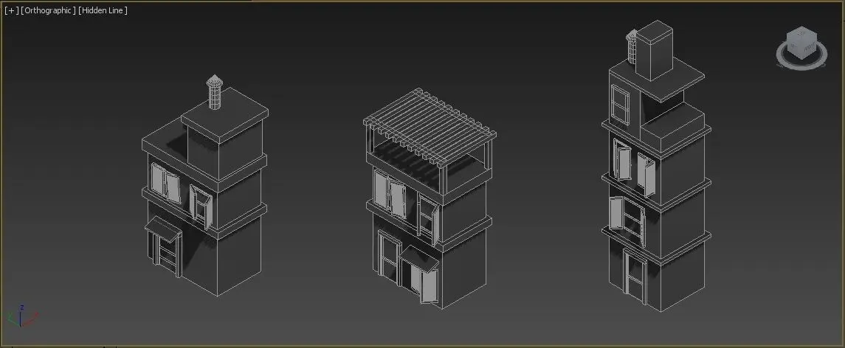Screen dimensions: 845x348
Task: Select the rooftop box on right tower
Action: point(654,50)
